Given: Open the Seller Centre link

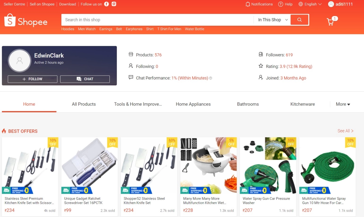Looking at the screenshot, I should [x=14, y=4].
